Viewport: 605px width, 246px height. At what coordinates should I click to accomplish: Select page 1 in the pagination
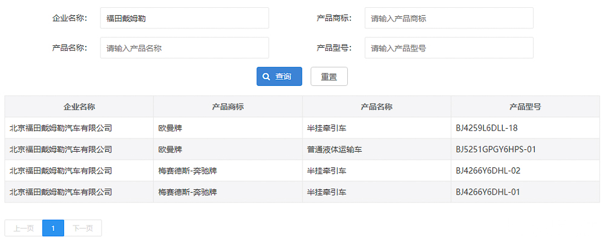click(x=53, y=228)
